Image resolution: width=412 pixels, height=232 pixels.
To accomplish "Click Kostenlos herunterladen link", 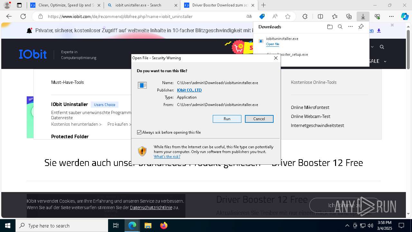I will click(76, 124).
